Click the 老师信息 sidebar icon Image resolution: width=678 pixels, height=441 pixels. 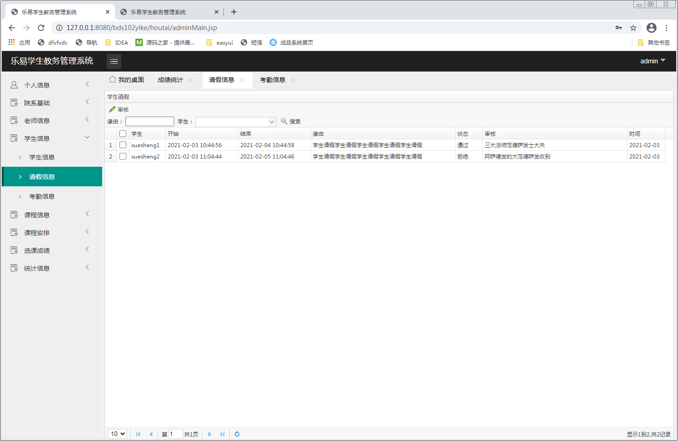(x=14, y=120)
